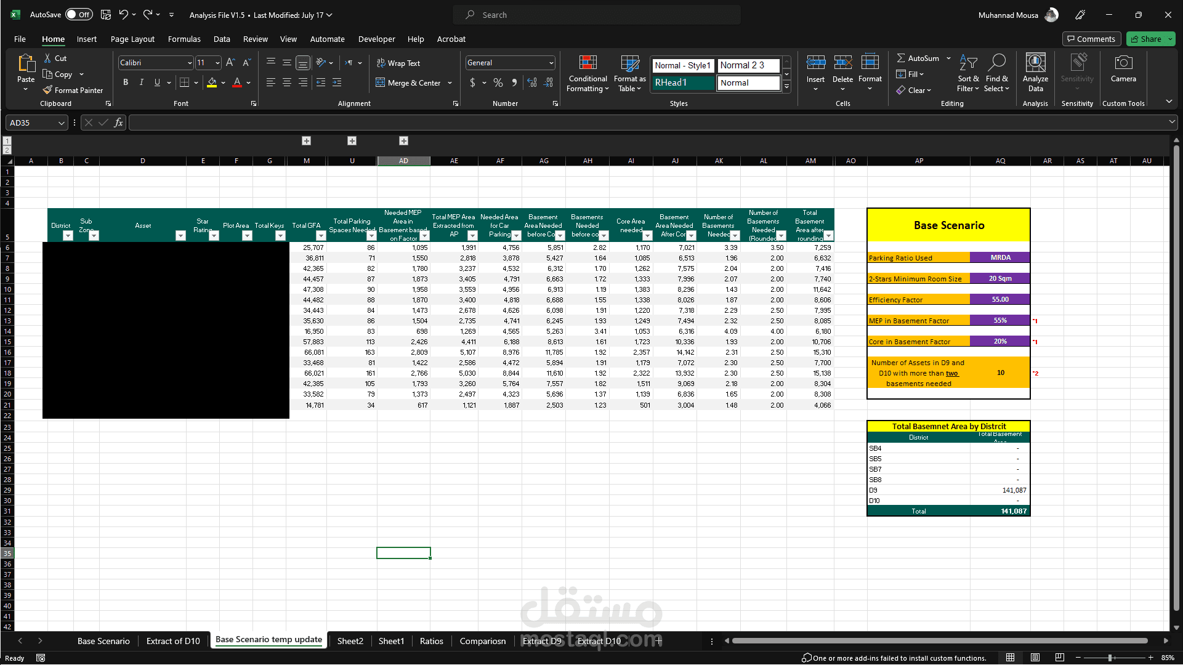
Task: Expand column group above column M
Action: (x=306, y=141)
